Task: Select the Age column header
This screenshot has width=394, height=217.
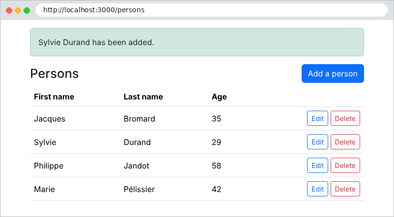Action: [219, 96]
